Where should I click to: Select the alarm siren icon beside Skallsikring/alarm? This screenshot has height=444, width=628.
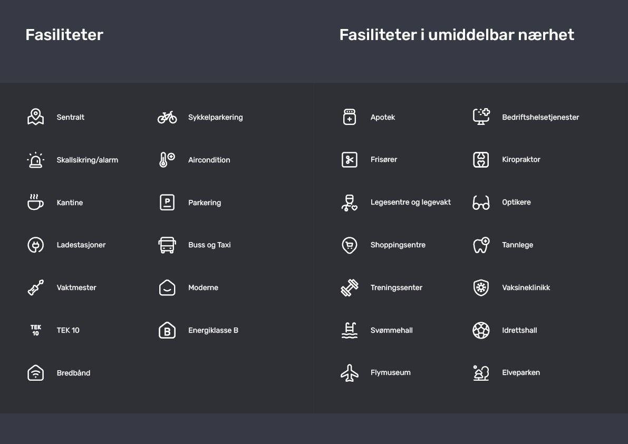tap(36, 160)
